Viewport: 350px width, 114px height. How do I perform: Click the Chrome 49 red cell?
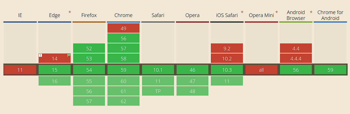tap(123, 28)
